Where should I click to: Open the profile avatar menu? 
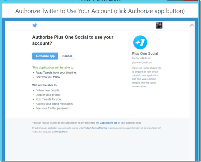159,25
